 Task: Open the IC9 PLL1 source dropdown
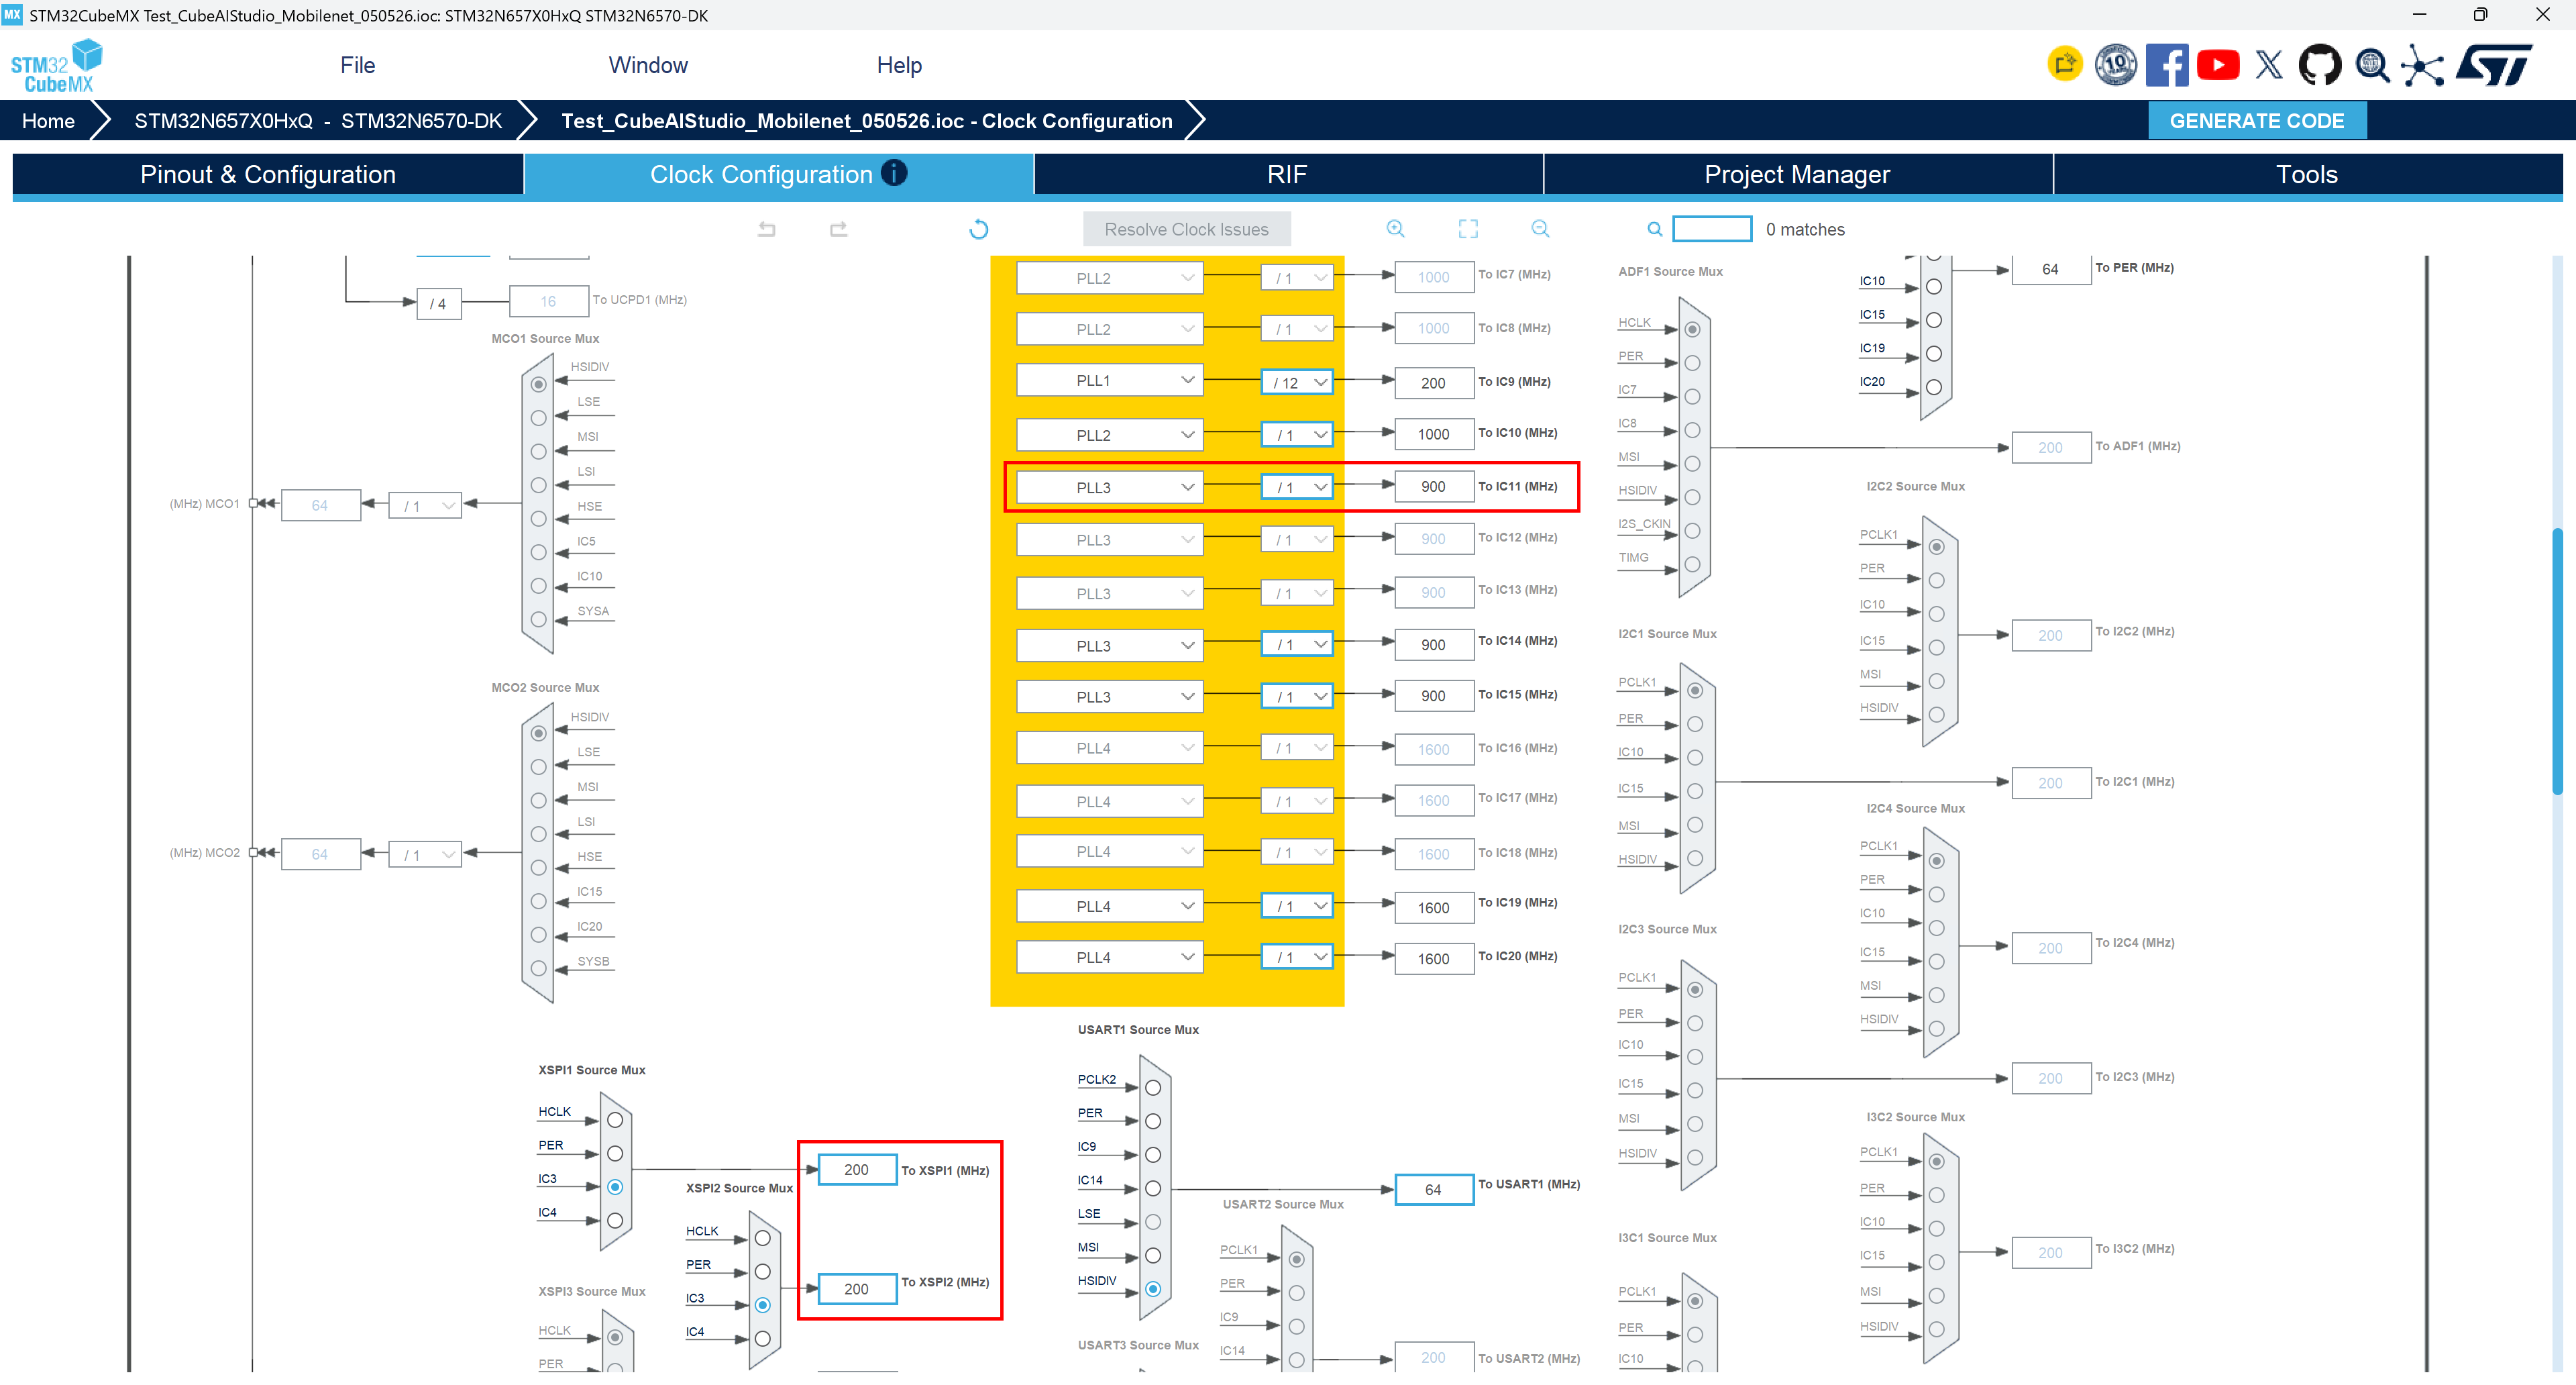point(1110,381)
